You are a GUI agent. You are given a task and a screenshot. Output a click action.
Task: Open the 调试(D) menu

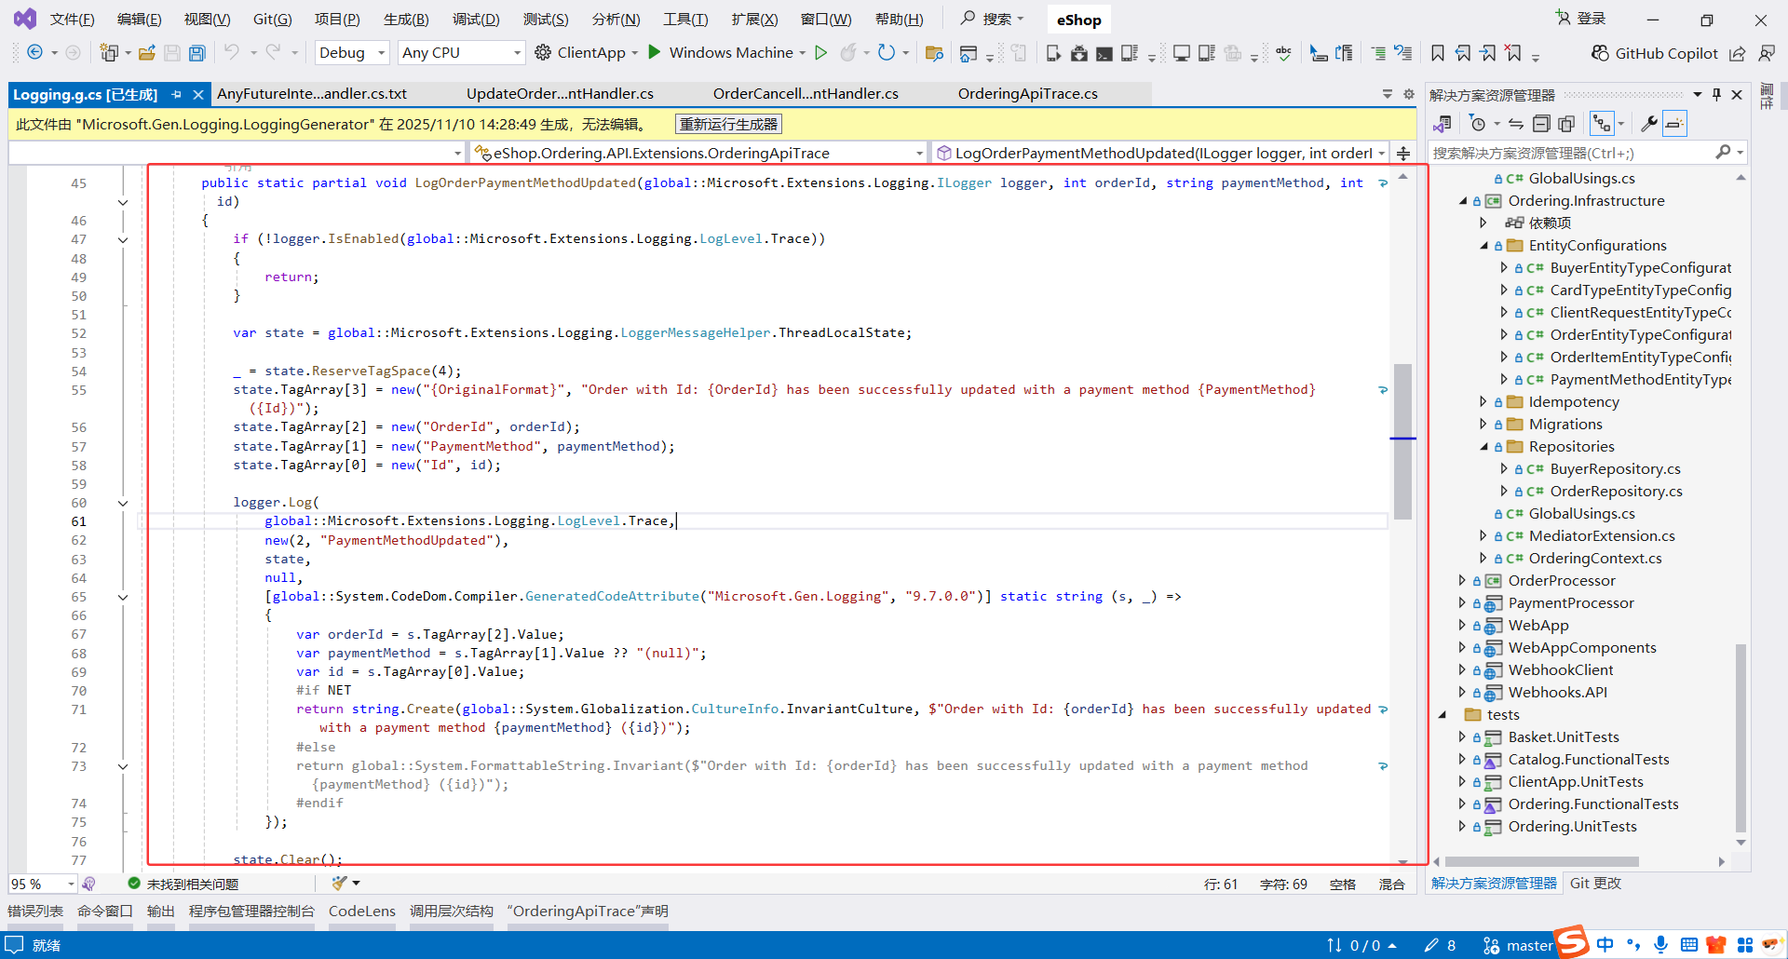[476, 20]
